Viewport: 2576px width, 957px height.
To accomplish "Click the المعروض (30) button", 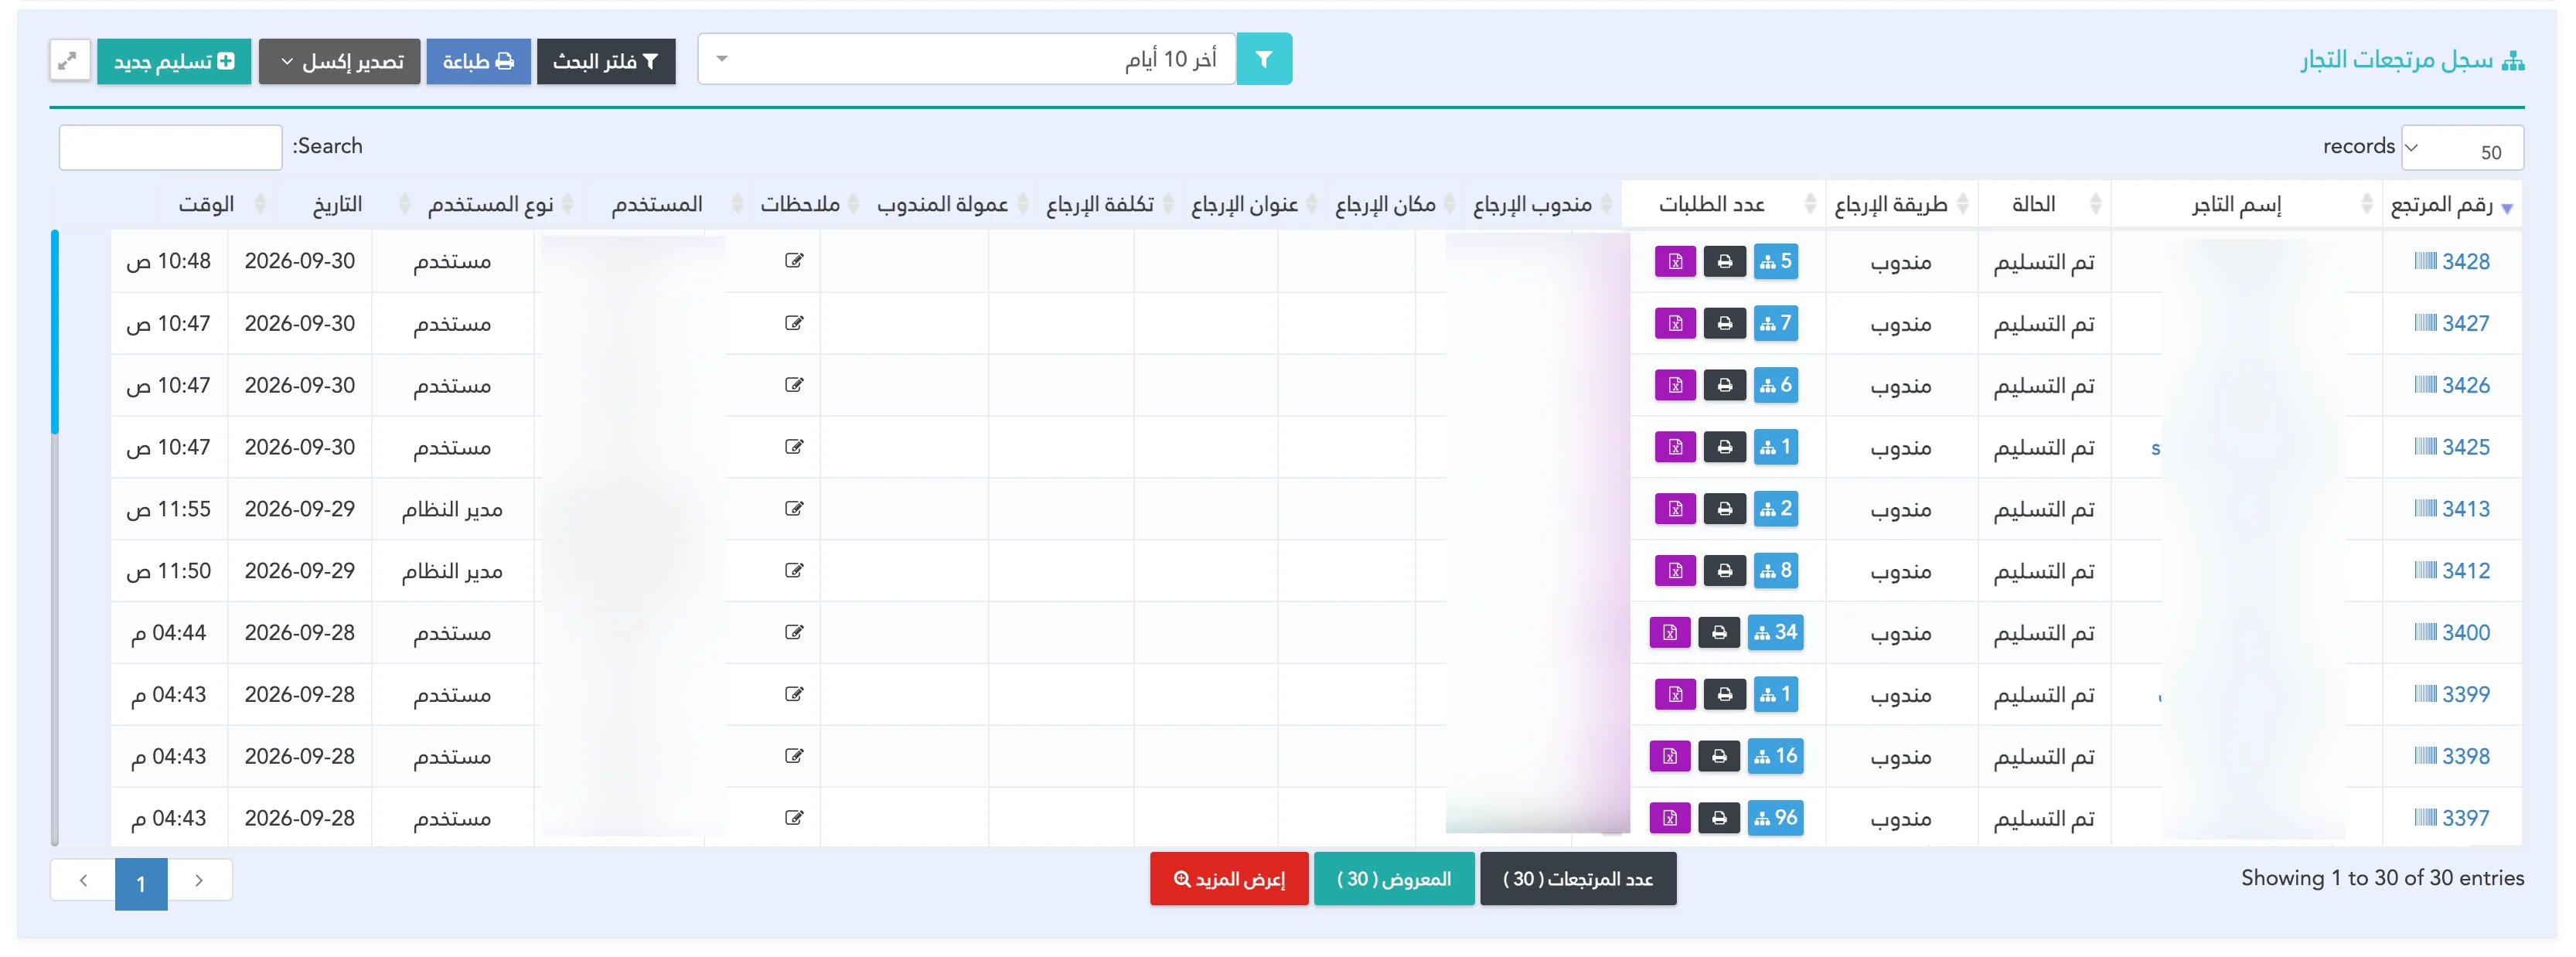I will click(x=1394, y=879).
